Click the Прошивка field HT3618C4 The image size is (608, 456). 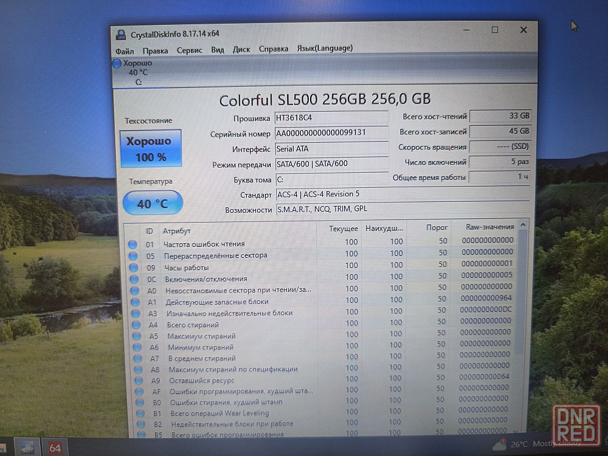(331, 117)
